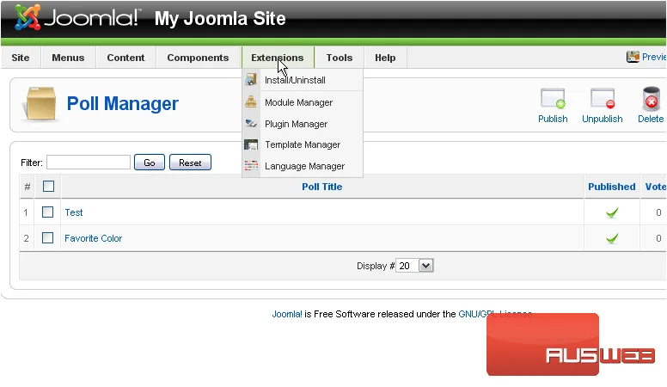
Task: Open the Extensions menu
Action: 278,58
